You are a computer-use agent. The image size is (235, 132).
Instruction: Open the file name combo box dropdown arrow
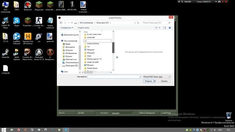[140, 77]
